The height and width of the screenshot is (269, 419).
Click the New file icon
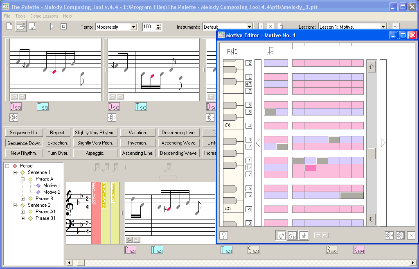pos(9,27)
